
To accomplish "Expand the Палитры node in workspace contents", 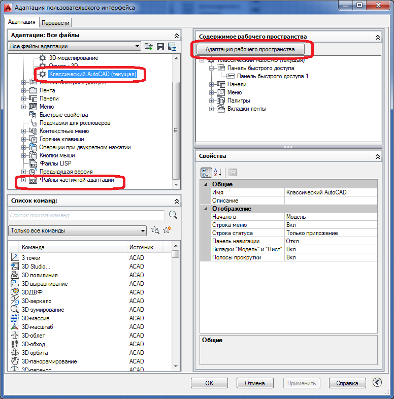I will point(211,101).
